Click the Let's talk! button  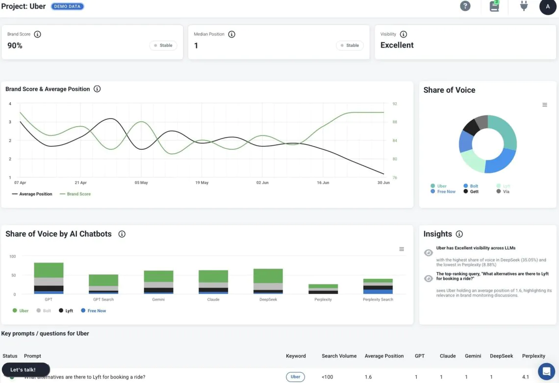(25, 369)
